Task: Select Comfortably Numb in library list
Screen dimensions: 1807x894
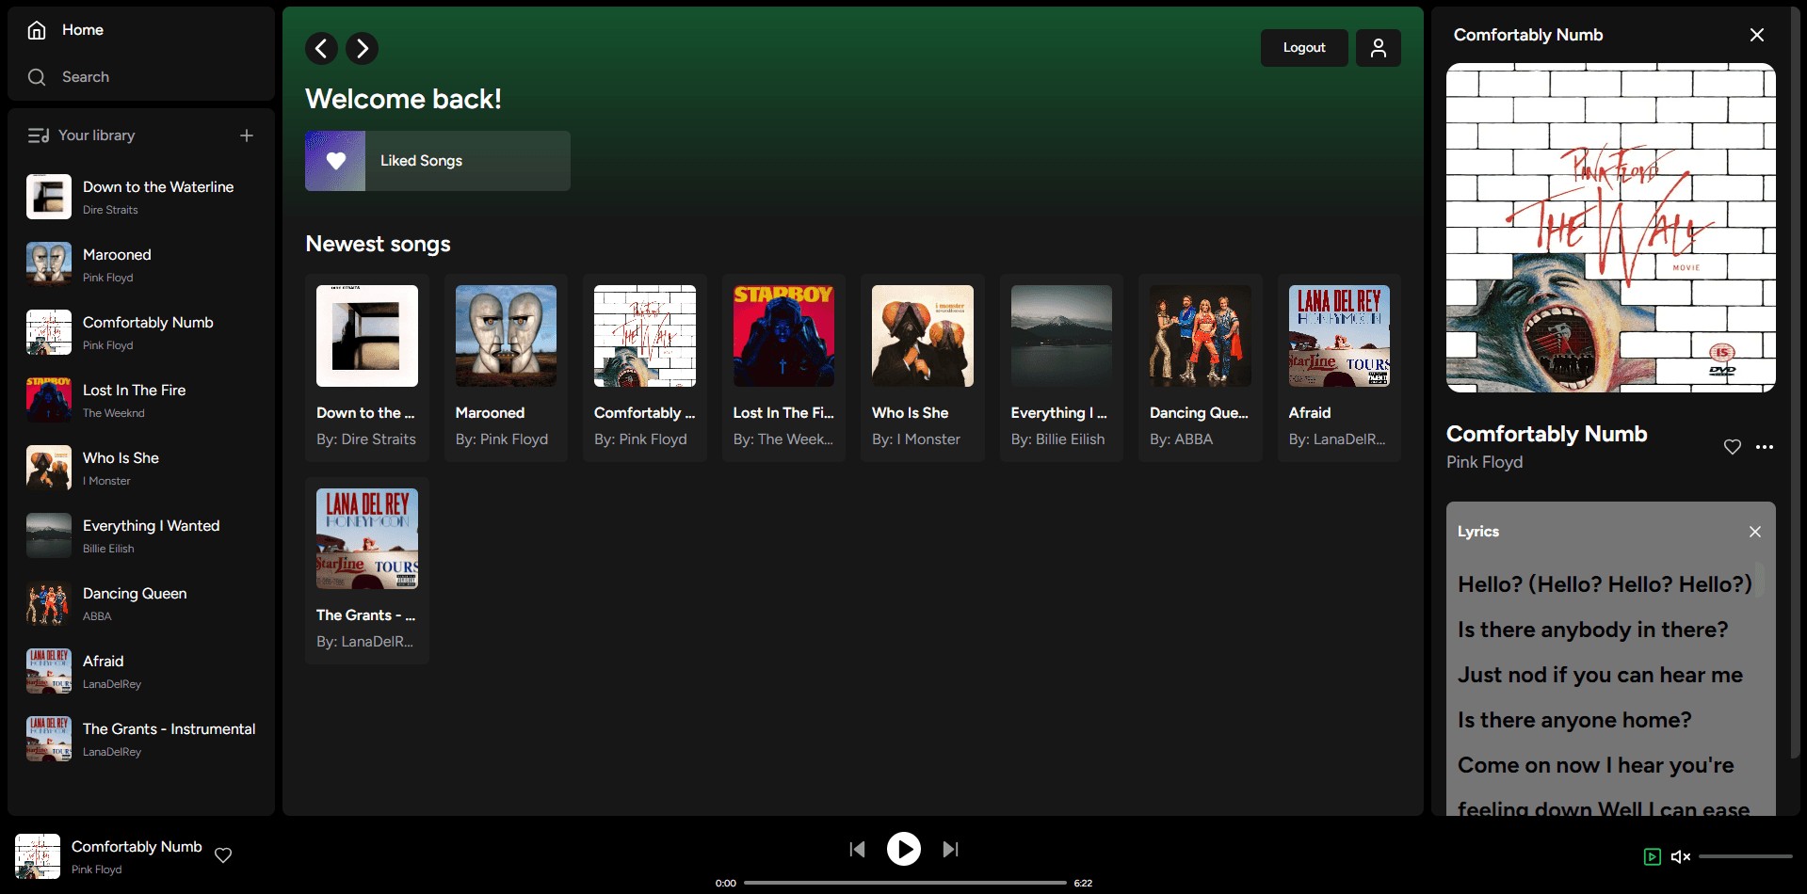Action: [x=141, y=332]
